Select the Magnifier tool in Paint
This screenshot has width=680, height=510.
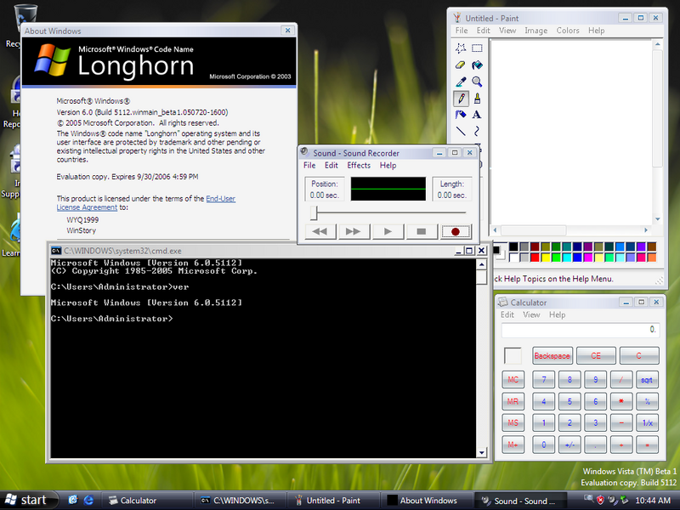(477, 82)
